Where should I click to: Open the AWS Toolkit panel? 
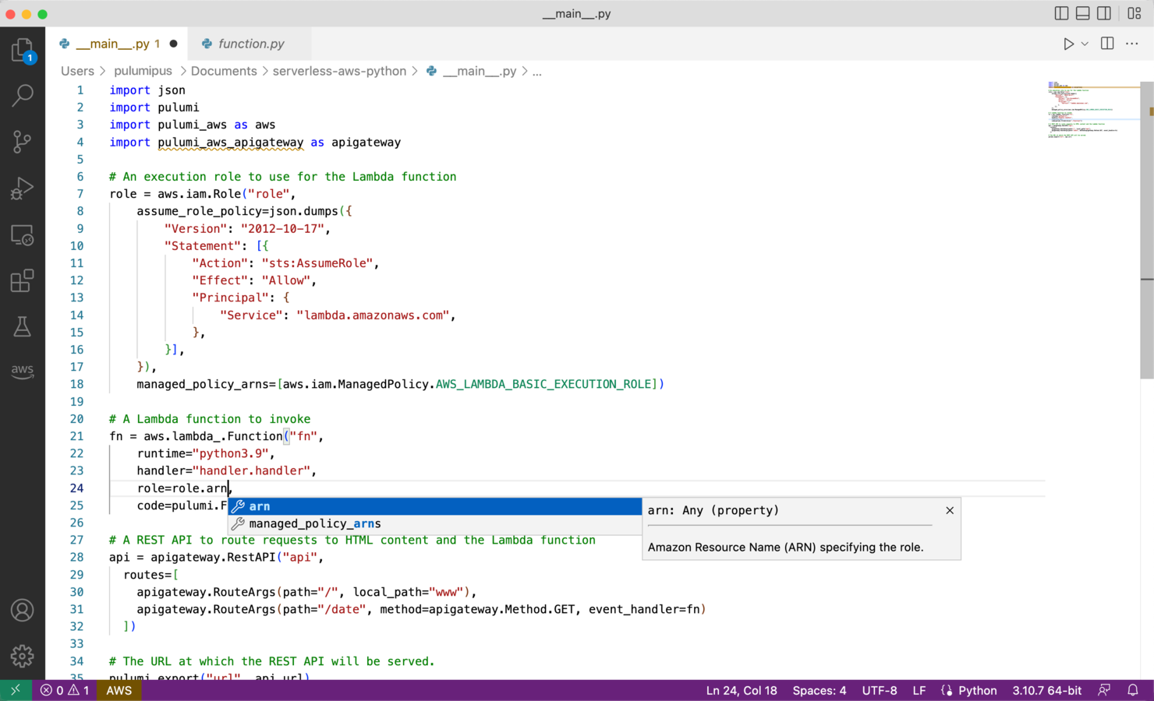click(x=22, y=370)
